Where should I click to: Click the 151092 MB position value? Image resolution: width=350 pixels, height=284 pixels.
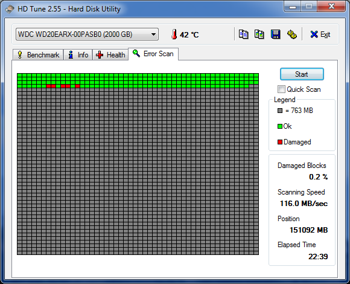pos(309,230)
